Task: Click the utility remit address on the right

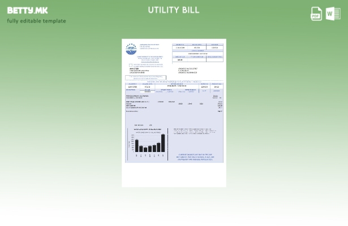Action: (x=187, y=71)
